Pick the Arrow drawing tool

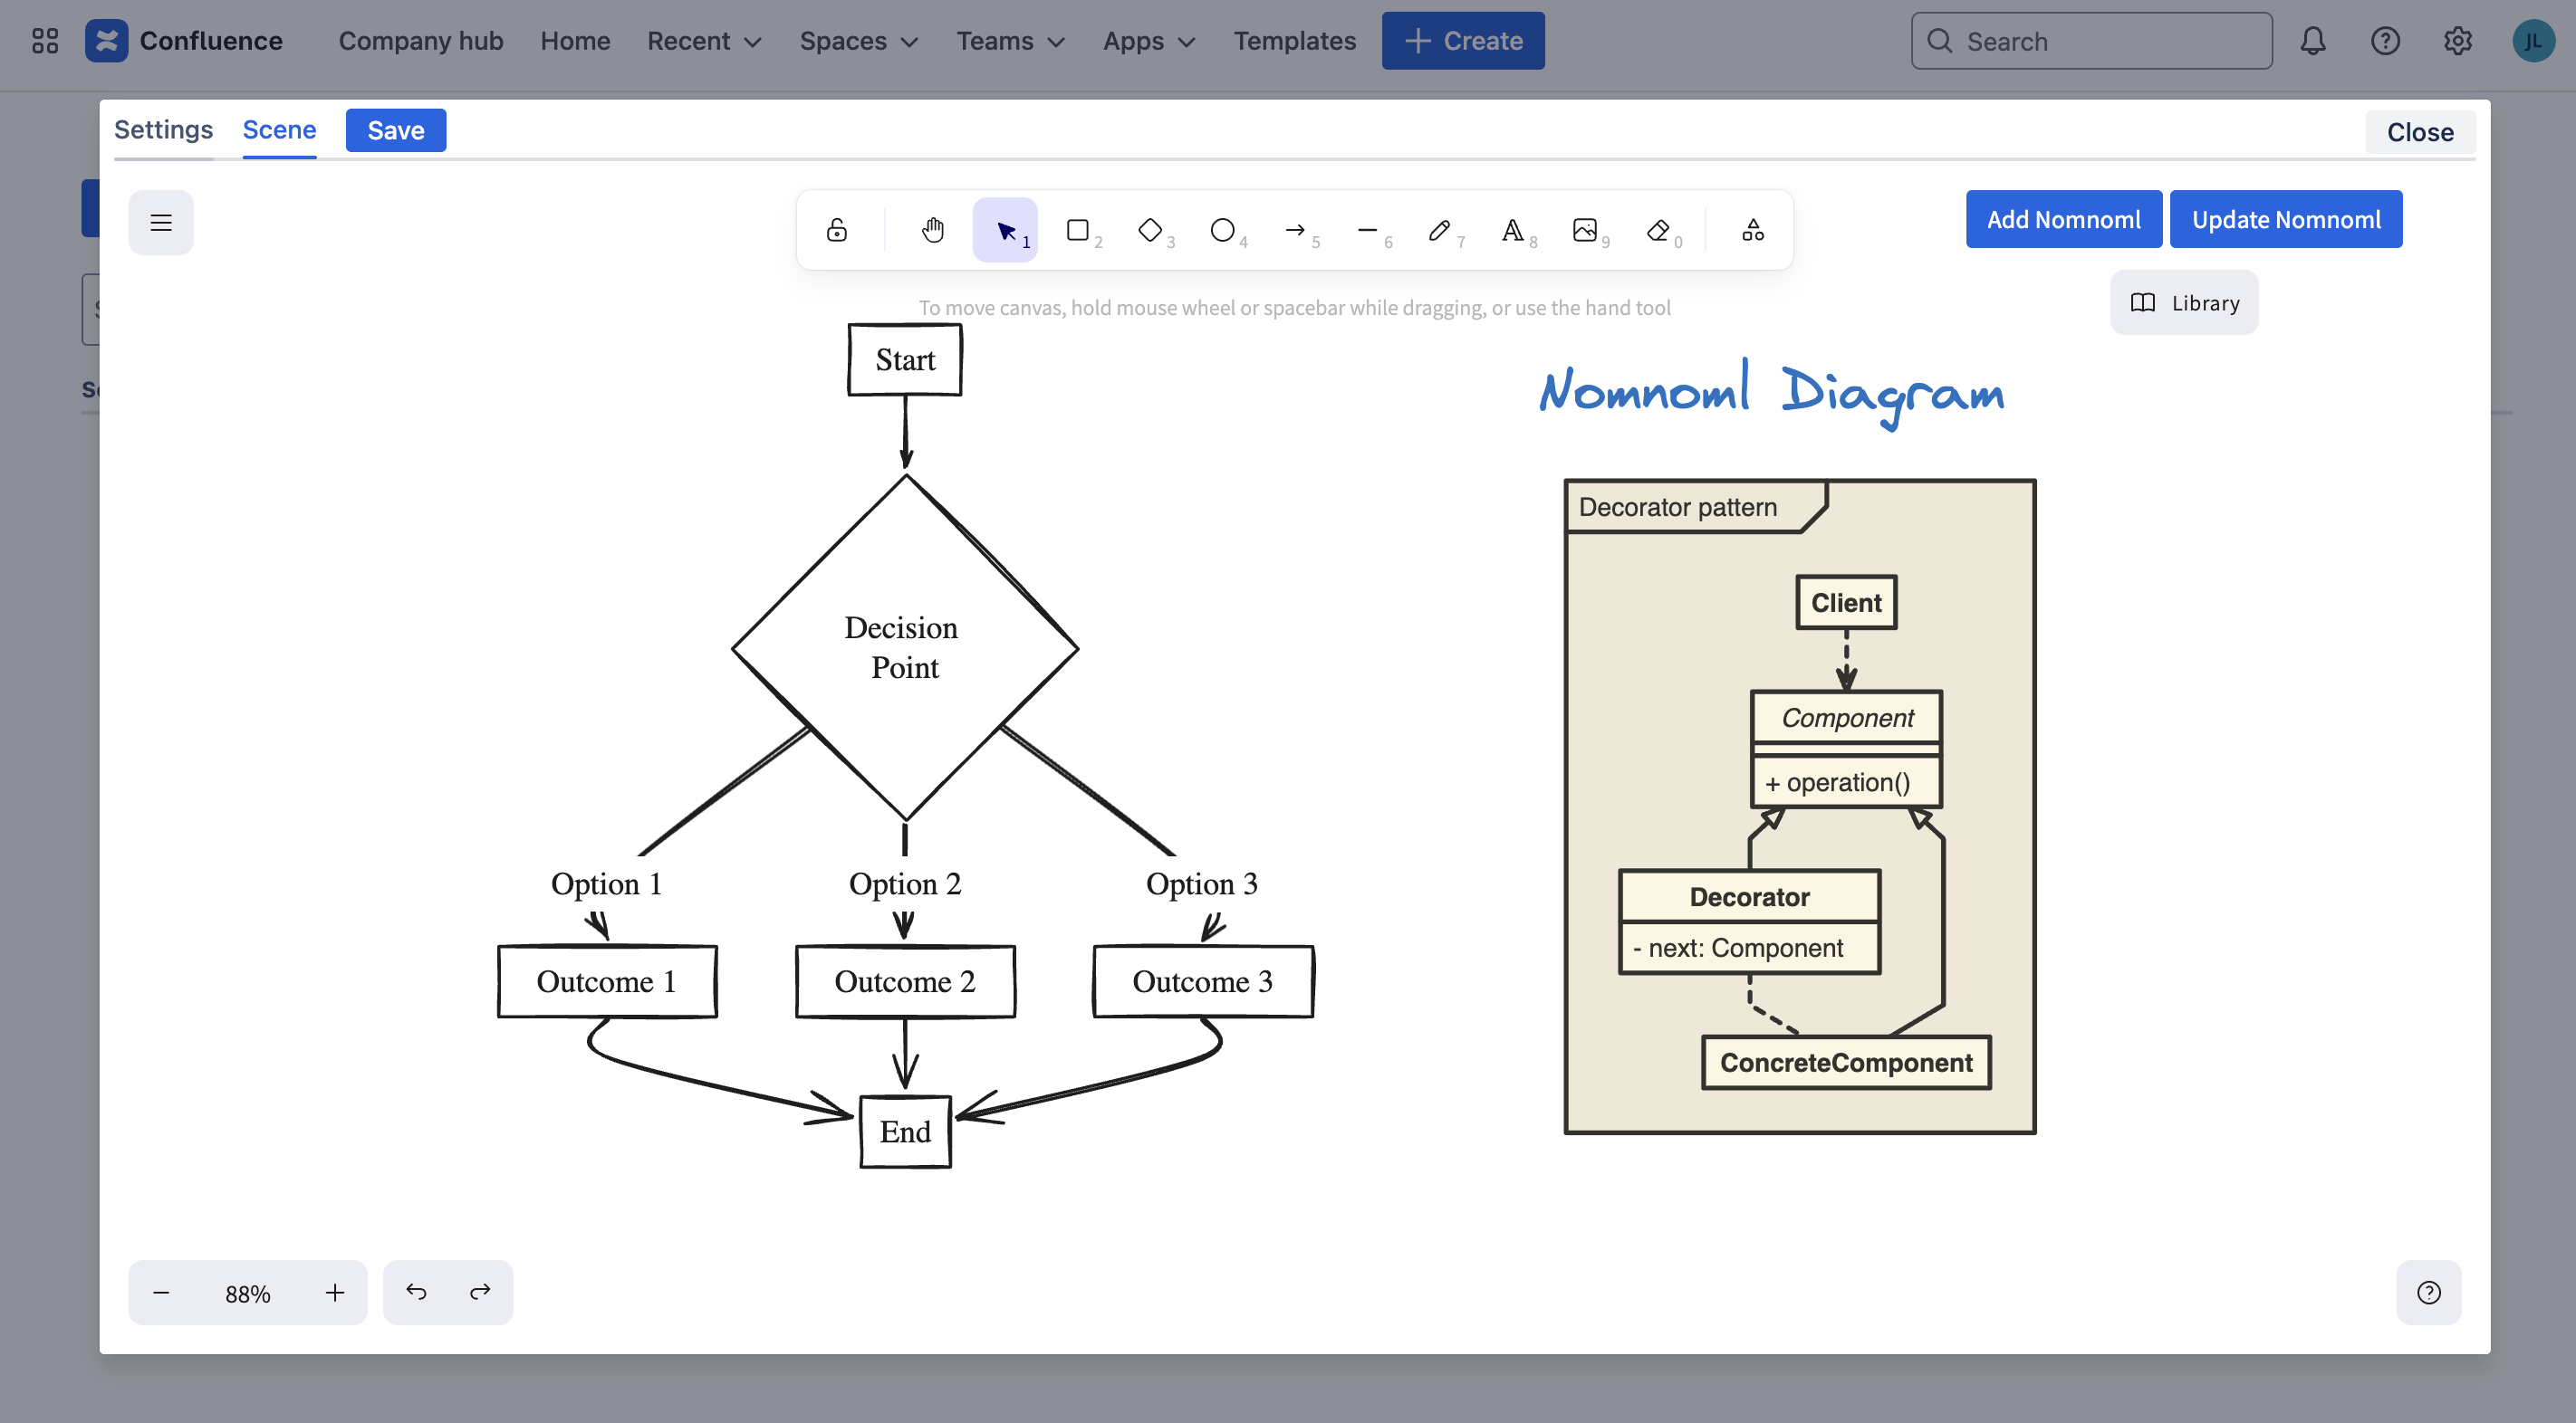pyautogui.click(x=1296, y=229)
